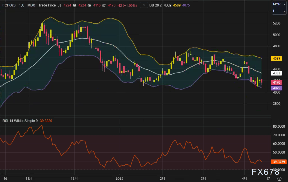The image size is (288, 182).
Task: Open chart settings hexagon icon
Action: coord(279,179)
